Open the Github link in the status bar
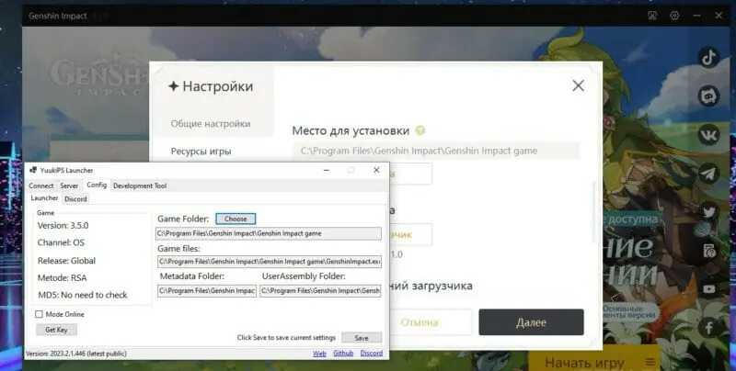 coord(343,354)
